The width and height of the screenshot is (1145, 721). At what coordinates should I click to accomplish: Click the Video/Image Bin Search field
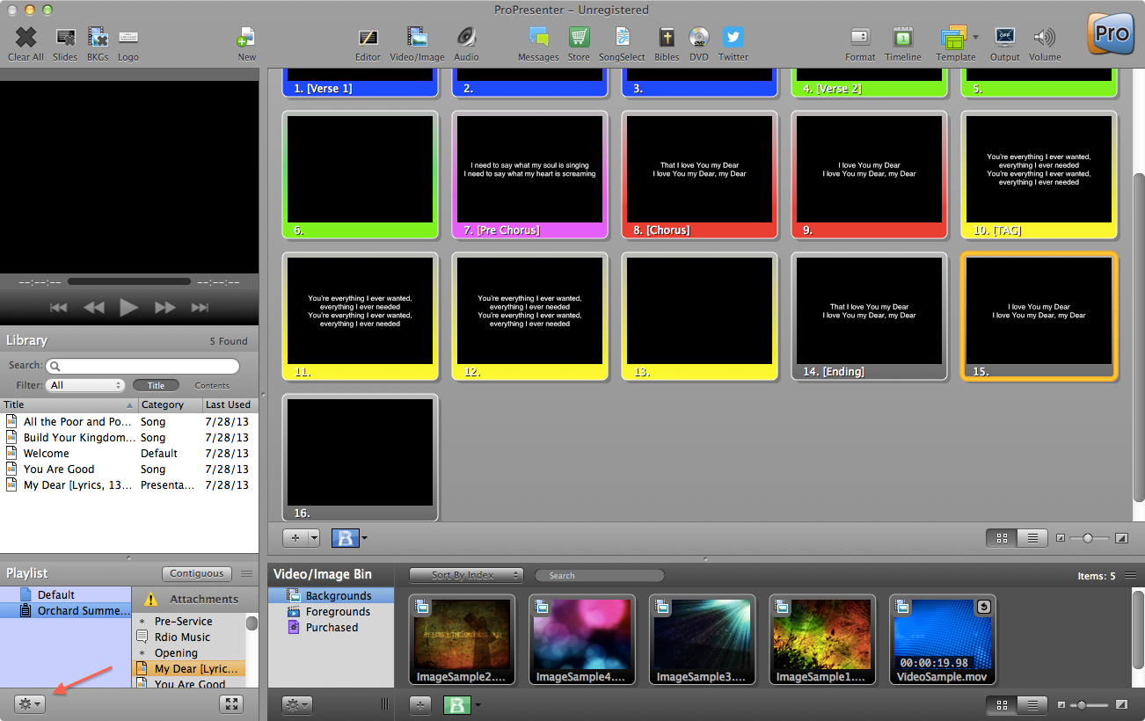point(600,576)
